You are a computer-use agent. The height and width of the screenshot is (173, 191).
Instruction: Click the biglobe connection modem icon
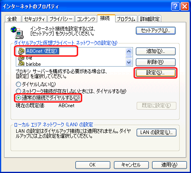point(21,64)
